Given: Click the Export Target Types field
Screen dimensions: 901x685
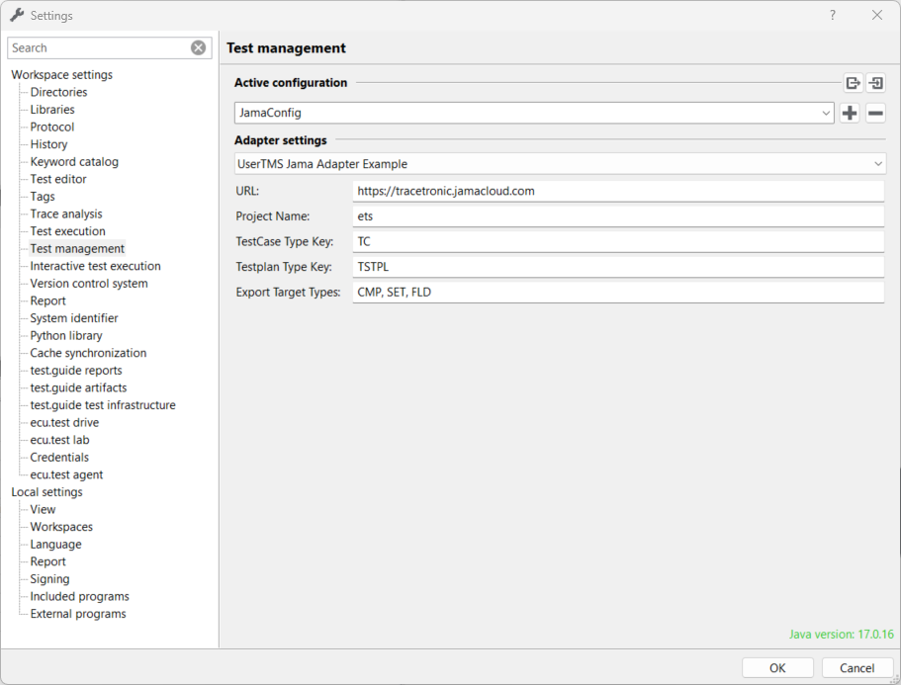Looking at the screenshot, I should 618,293.
